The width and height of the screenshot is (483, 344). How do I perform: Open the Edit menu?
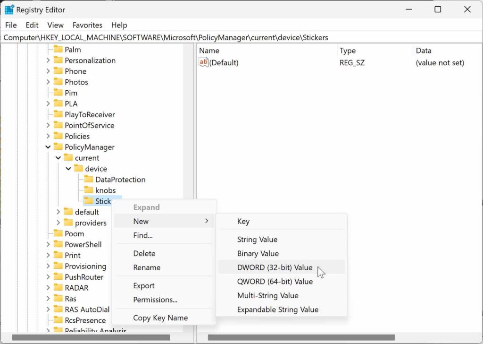[32, 25]
